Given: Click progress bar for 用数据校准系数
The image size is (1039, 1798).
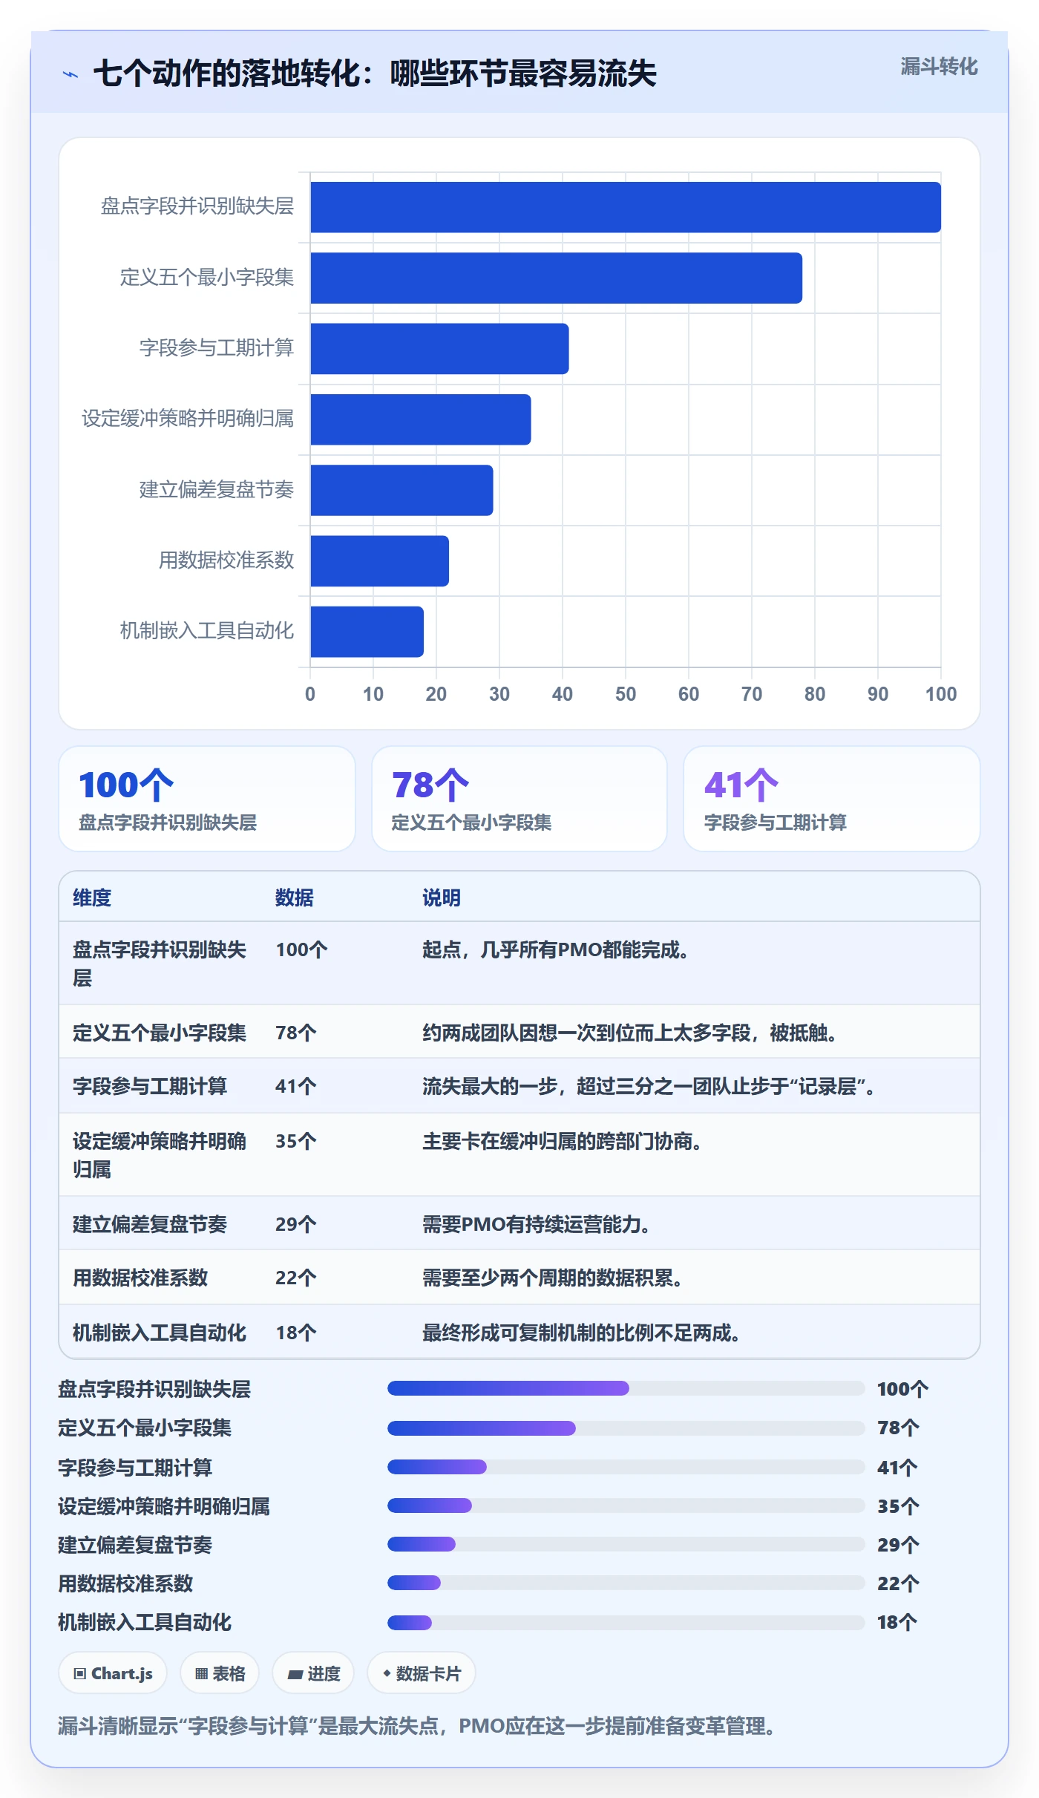Looking at the screenshot, I should coord(626,1583).
